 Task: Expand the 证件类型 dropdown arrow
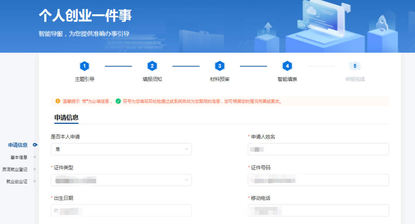186,180
